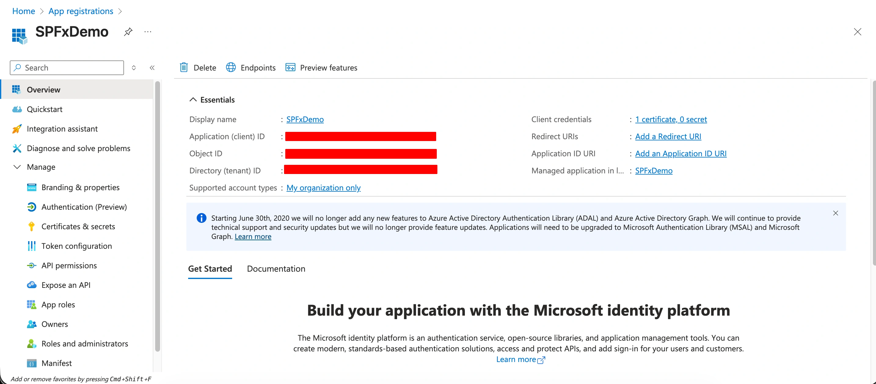Screen dimensions: 876x384
Task: Open Authentication (Preview) icon
Action: coord(32,207)
